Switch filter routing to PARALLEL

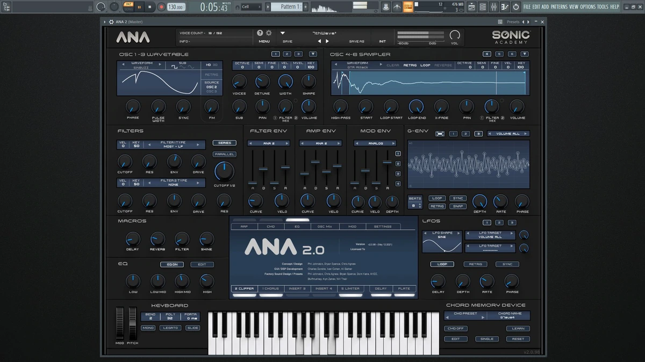pyautogui.click(x=224, y=154)
